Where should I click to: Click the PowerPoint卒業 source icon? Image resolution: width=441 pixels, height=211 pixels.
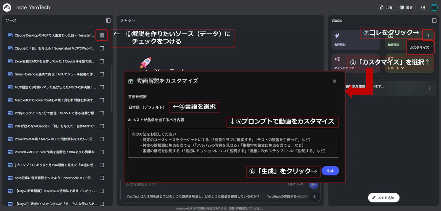point(10,139)
